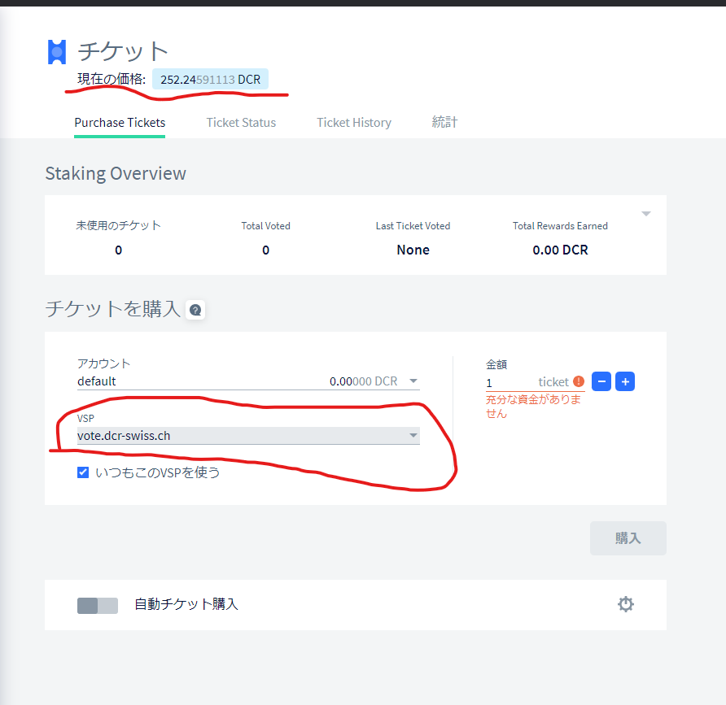Open auto ticket purchase gear settings
The width and height of the screenshot is (726, 705).
coord(625,604)
